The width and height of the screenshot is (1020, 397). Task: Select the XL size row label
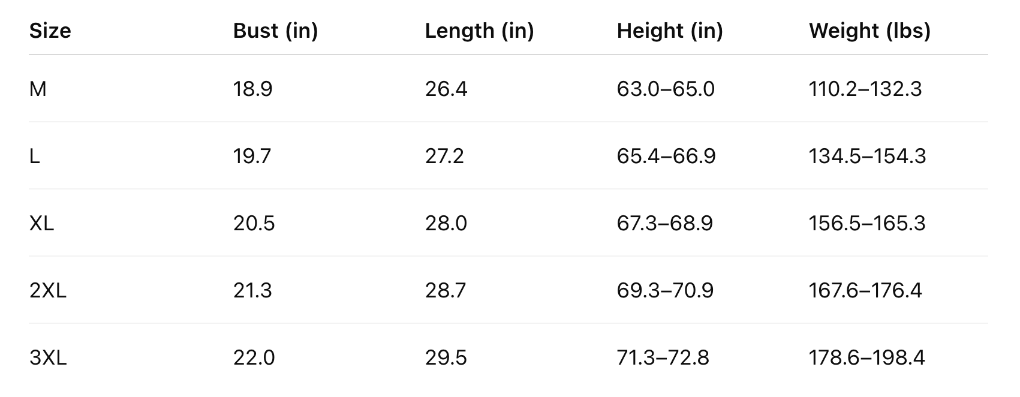(41, 224)
